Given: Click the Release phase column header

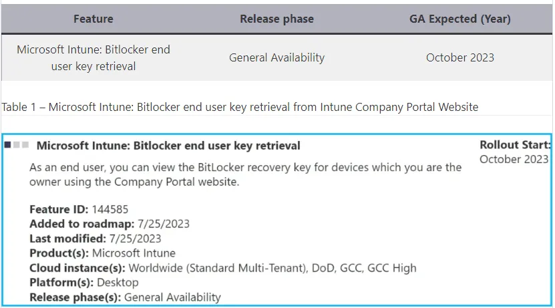Looking at the screenshot, I should [x=276, y=19].
